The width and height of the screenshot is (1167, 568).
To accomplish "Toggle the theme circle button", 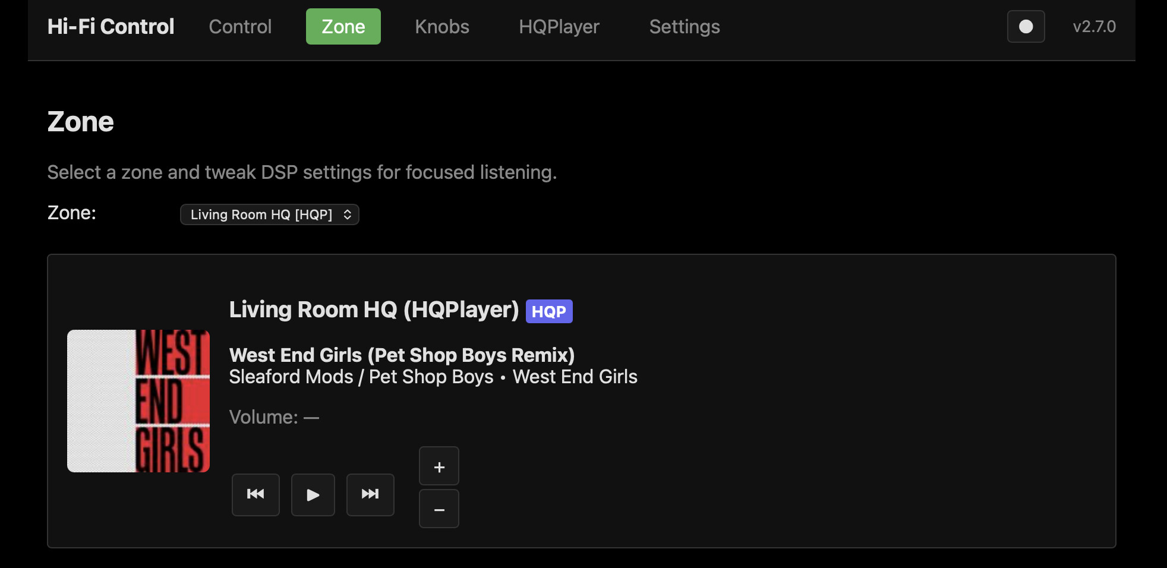I will (x=1026, y=27).
